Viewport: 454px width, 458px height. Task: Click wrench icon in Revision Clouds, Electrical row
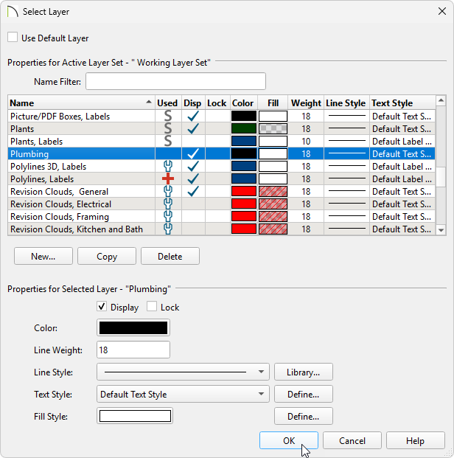pyautogui.click(x=168, y=204)
